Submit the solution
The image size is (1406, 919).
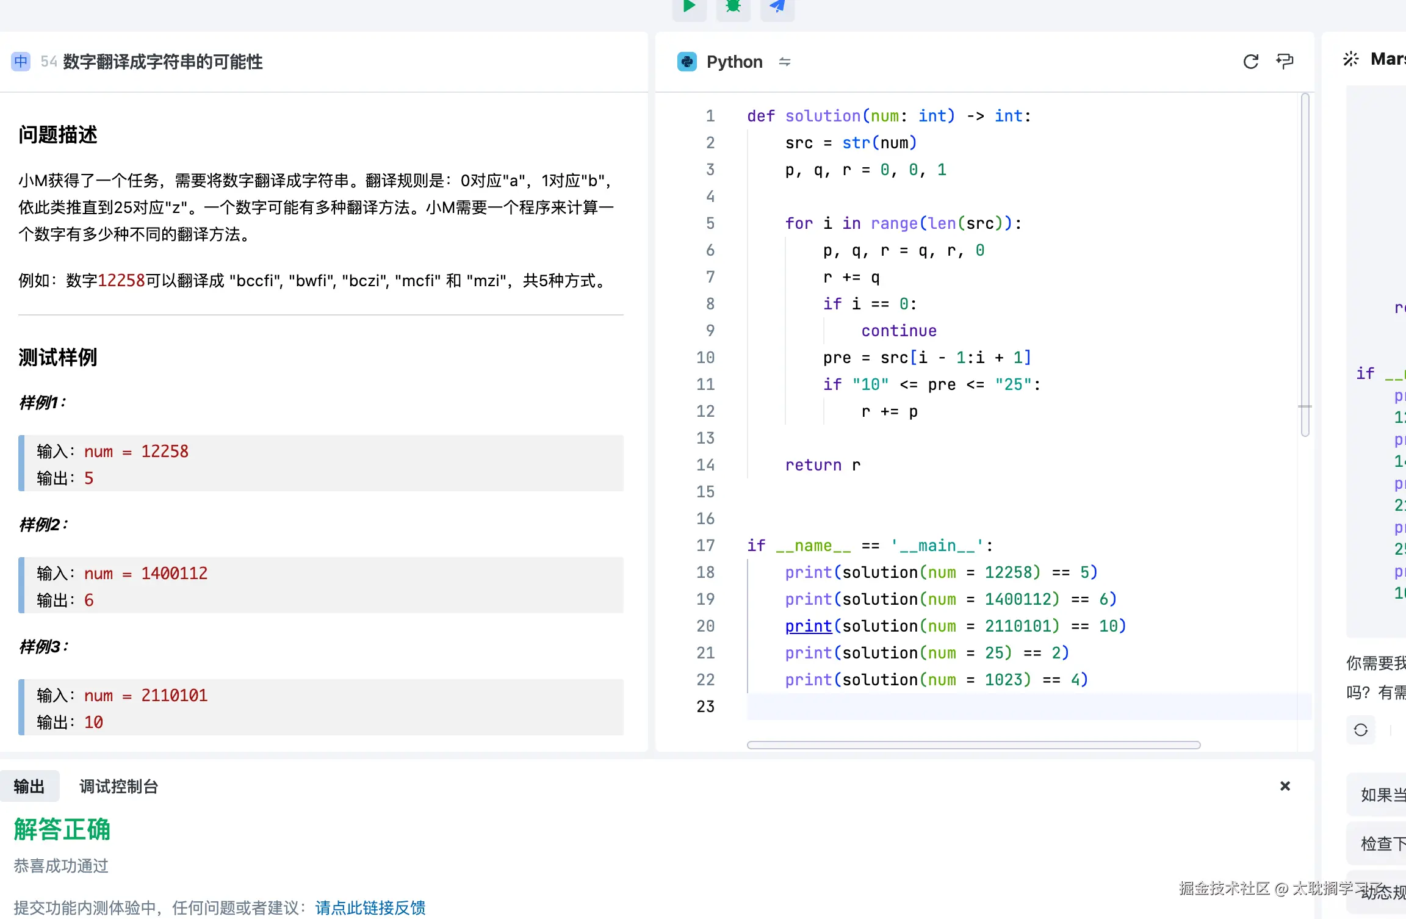pos(777,6)
